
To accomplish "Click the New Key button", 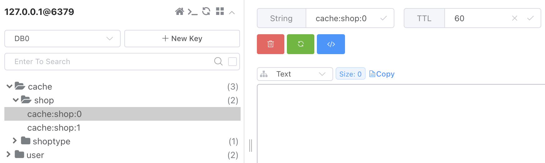I will tap(182, 39).
